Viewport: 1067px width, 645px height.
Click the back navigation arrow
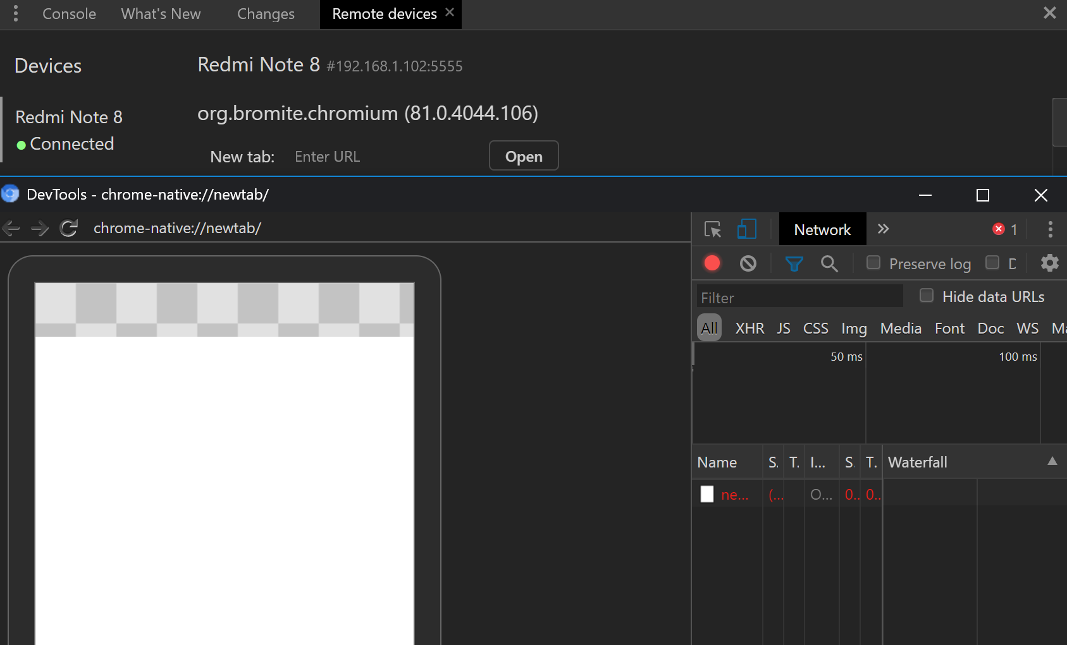[11, 228]
